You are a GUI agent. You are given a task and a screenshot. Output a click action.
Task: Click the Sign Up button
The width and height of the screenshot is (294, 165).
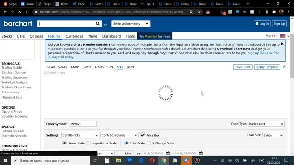coord(279,24)
